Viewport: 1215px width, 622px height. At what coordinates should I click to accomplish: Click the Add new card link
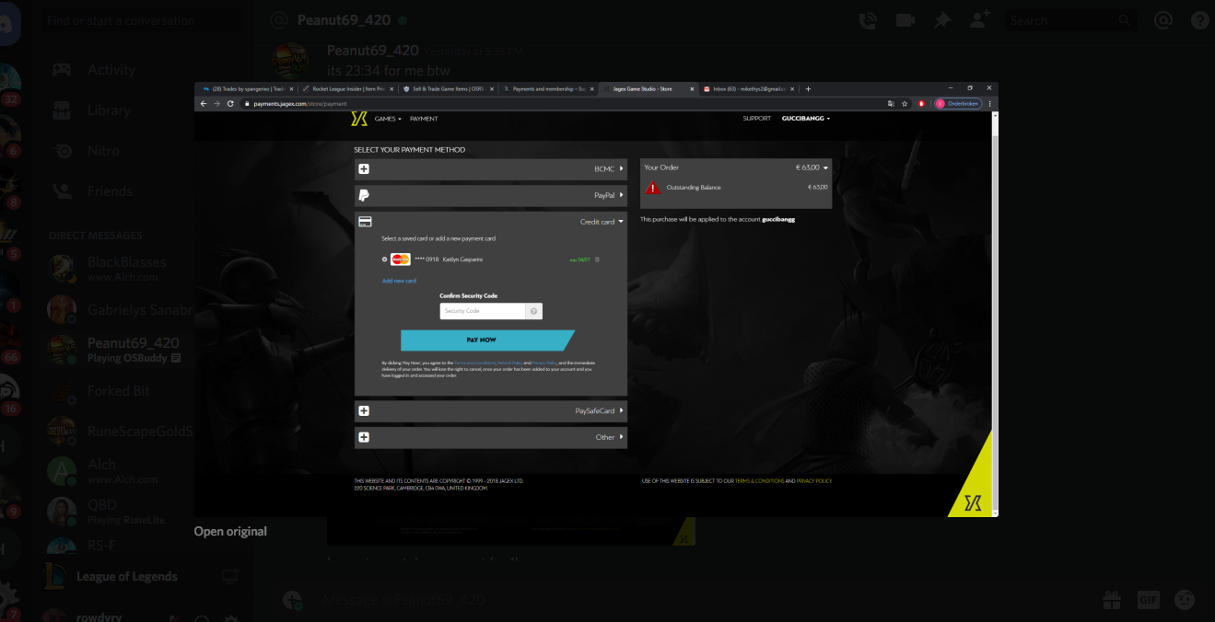(x=399, y=281)
